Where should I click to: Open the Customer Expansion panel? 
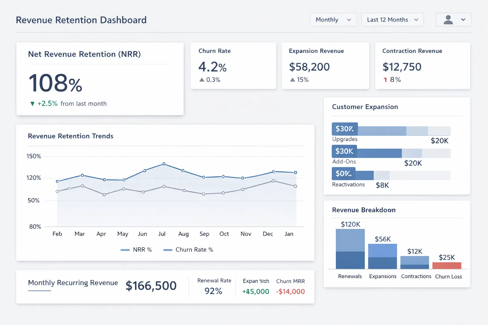click(365, 107)
